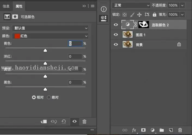Click prevent artboard auto-nesting lock icon

coord(147,15)
